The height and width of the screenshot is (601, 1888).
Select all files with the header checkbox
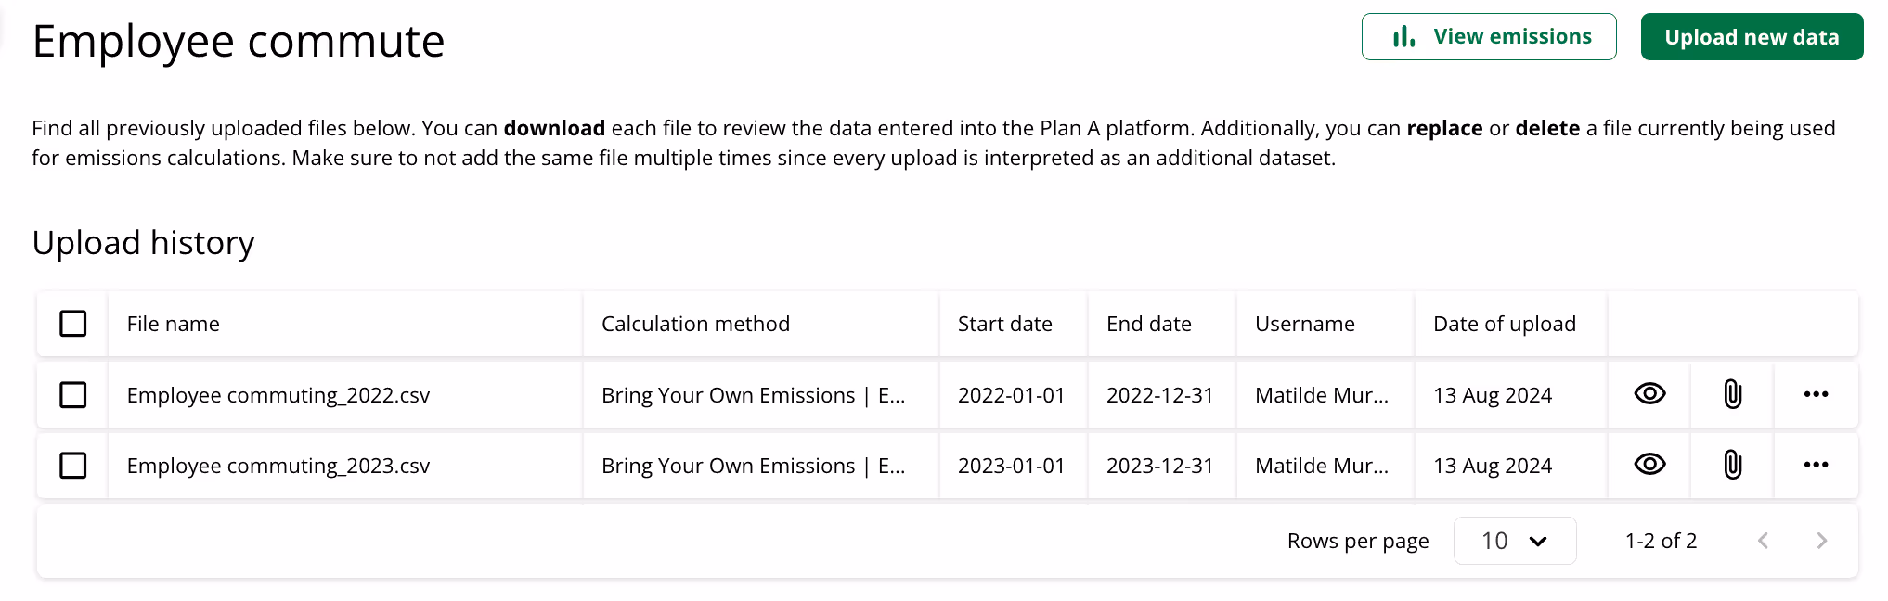[72, 324]
